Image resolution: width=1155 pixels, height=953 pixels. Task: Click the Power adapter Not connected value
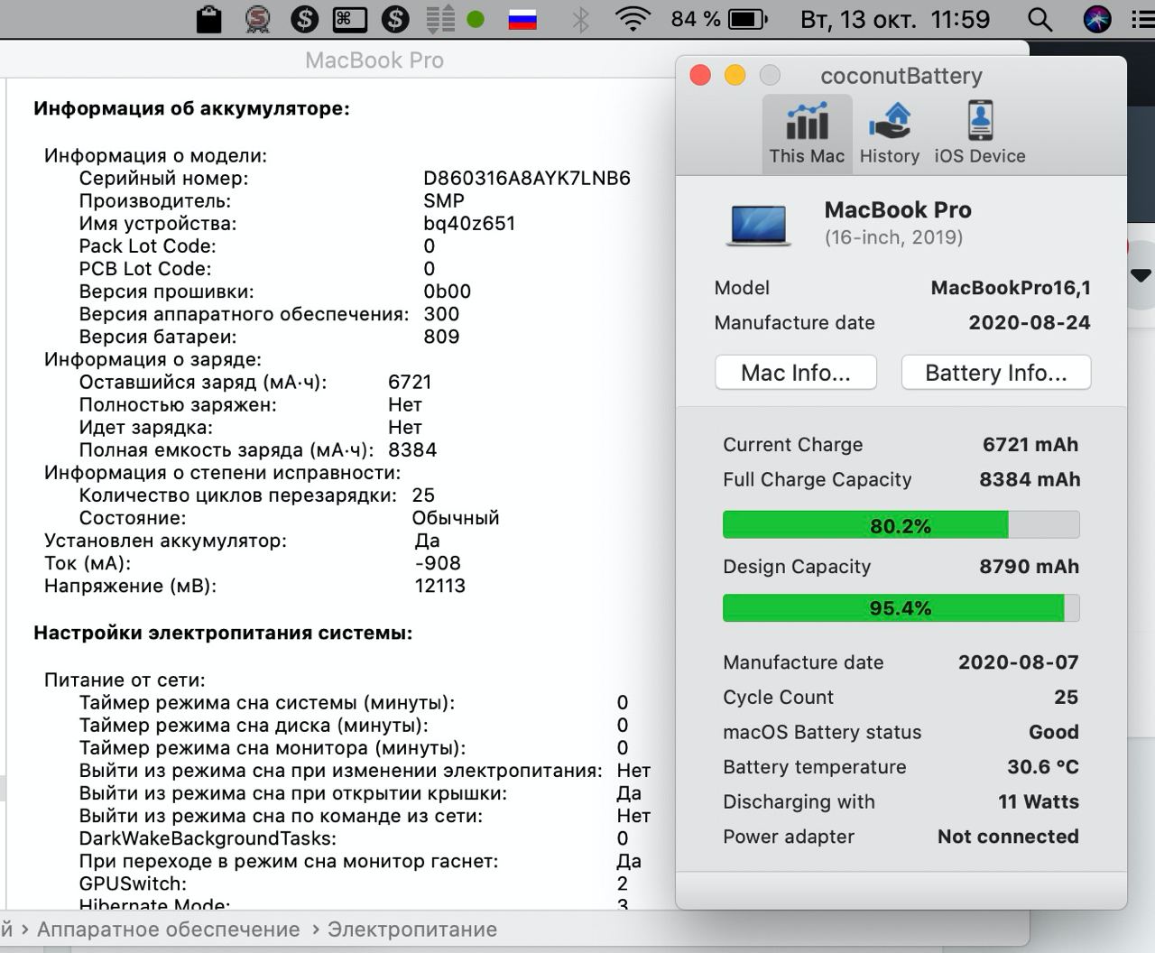(x=1008, y=837)
